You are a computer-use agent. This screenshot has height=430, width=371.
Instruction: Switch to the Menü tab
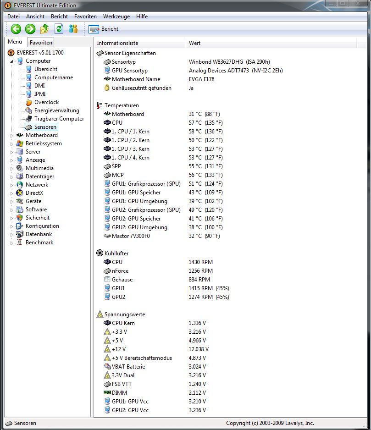pyautogui.click(x=15, y=42)
